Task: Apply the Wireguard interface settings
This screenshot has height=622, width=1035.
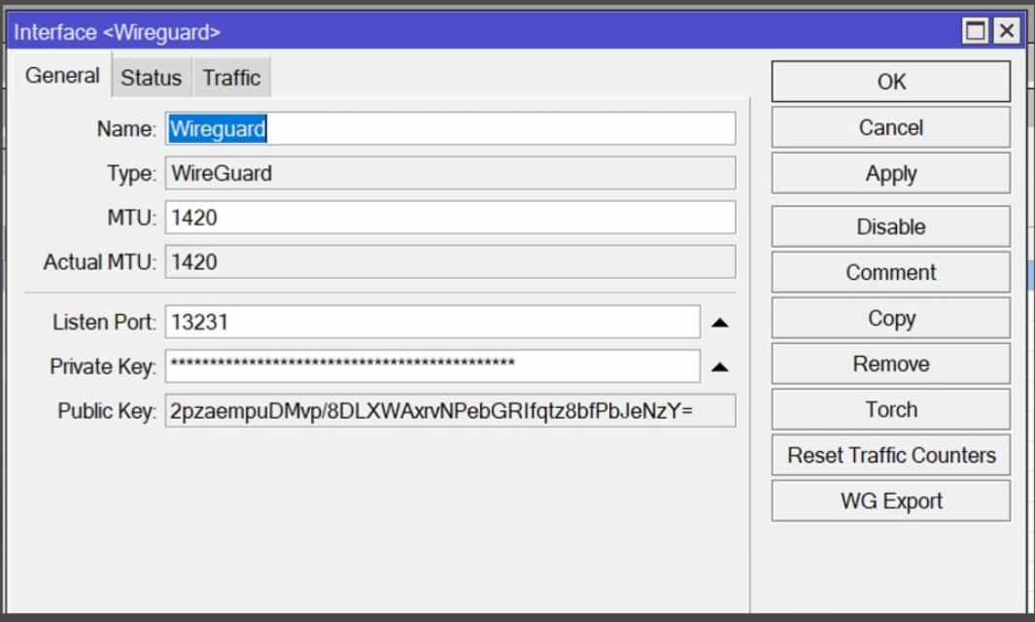Action: pyautogui.click(x=890, y=173)
